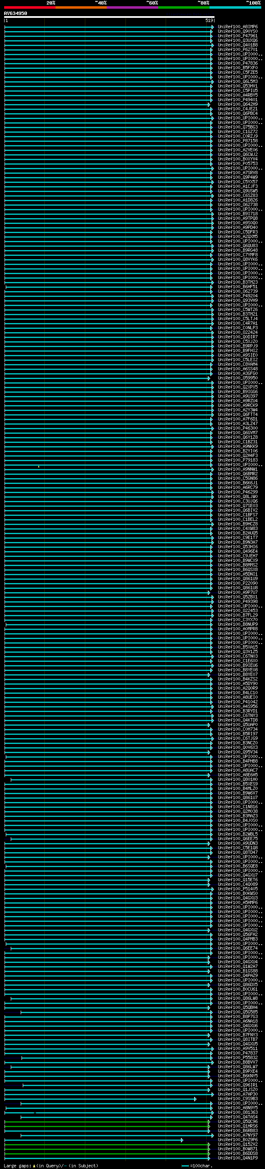Select UniRef100_P47961 hit label
This screenshot has width=265, height=1169.
coord(238,36)
